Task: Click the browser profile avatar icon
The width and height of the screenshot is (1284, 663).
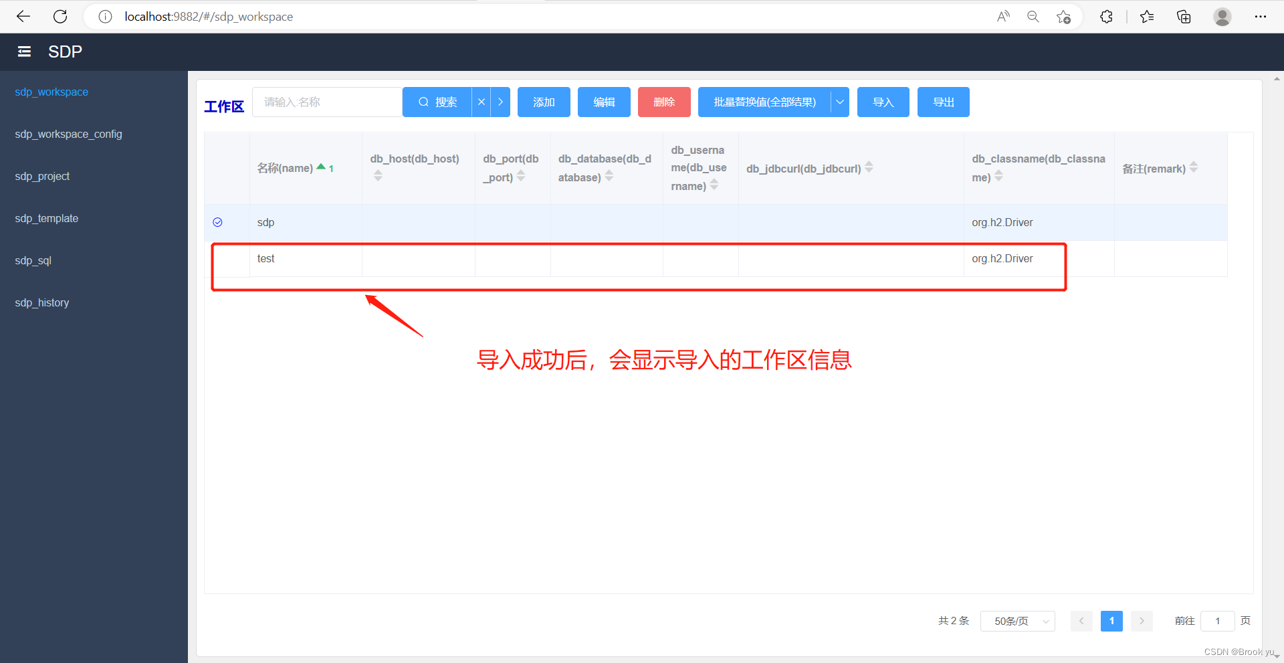Action: point(1222,16)
